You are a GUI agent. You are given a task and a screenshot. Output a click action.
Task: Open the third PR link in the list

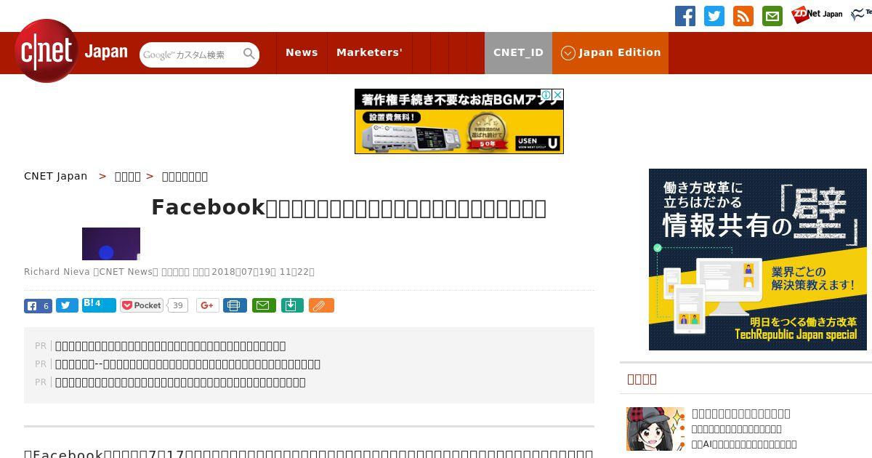pyautogui.click(x=180, y=382)
